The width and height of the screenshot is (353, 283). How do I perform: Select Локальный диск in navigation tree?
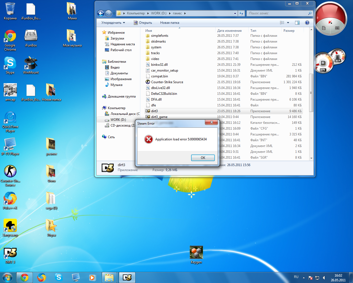point(125,114)
